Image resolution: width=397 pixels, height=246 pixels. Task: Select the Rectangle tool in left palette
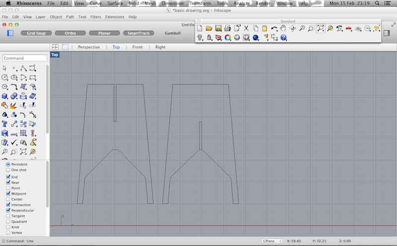[33, 78]
